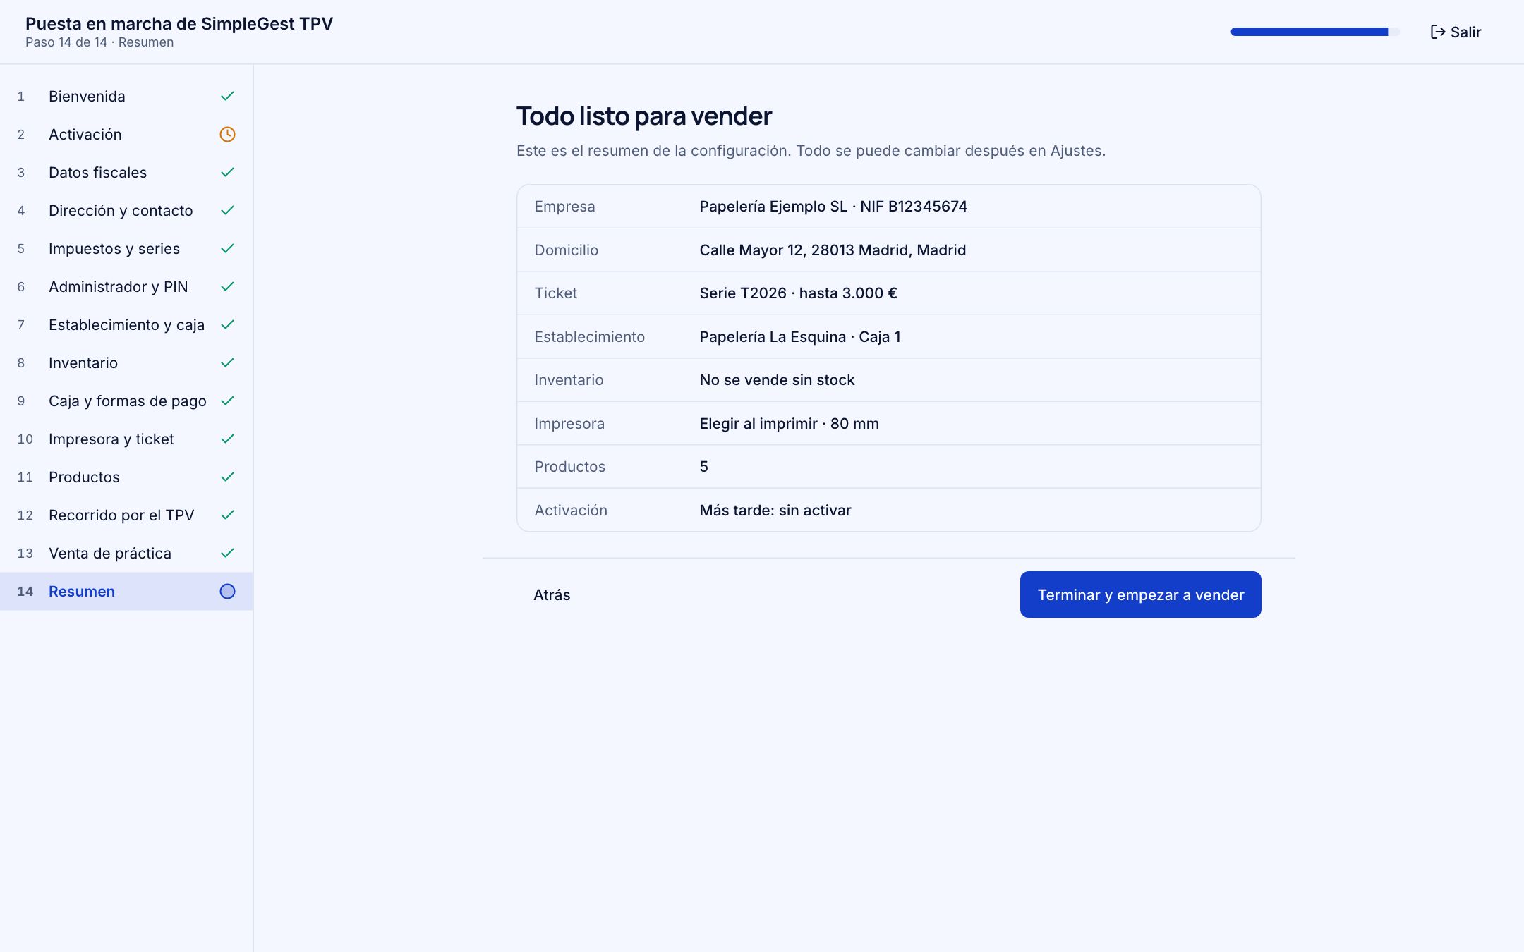Click Terminar y empezar a vender button
Image resolution: width=1524 pixels, height=952 pixels.
coord(1140,594)
